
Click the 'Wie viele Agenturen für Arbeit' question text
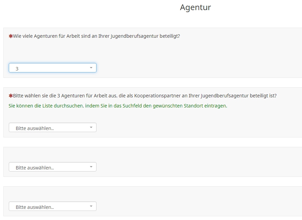(96, 36)
